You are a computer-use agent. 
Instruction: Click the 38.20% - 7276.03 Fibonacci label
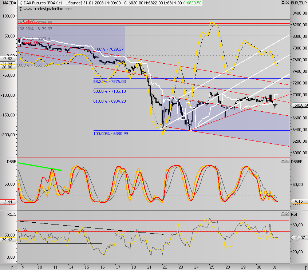click(x=110, y=82)
